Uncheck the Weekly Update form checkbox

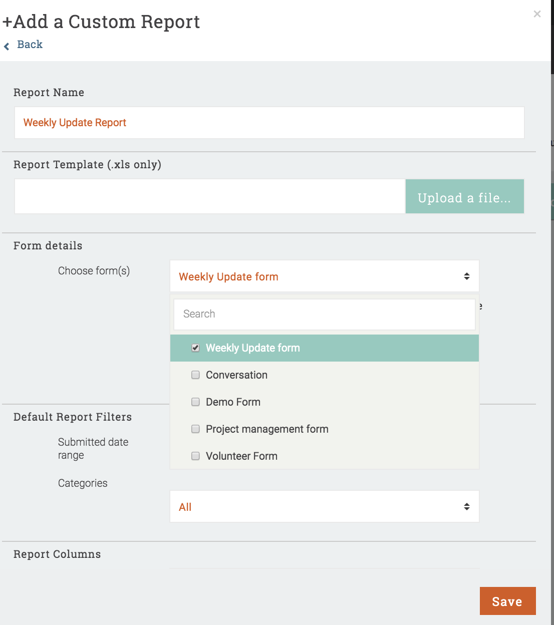pyautogui.click(x=196, y=348)
